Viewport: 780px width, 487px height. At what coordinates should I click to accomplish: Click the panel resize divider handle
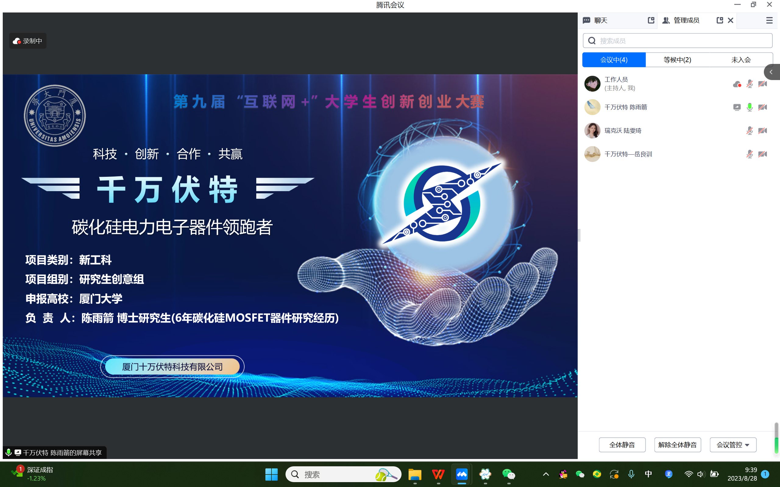pyautogui.click(x=579, y=235)
